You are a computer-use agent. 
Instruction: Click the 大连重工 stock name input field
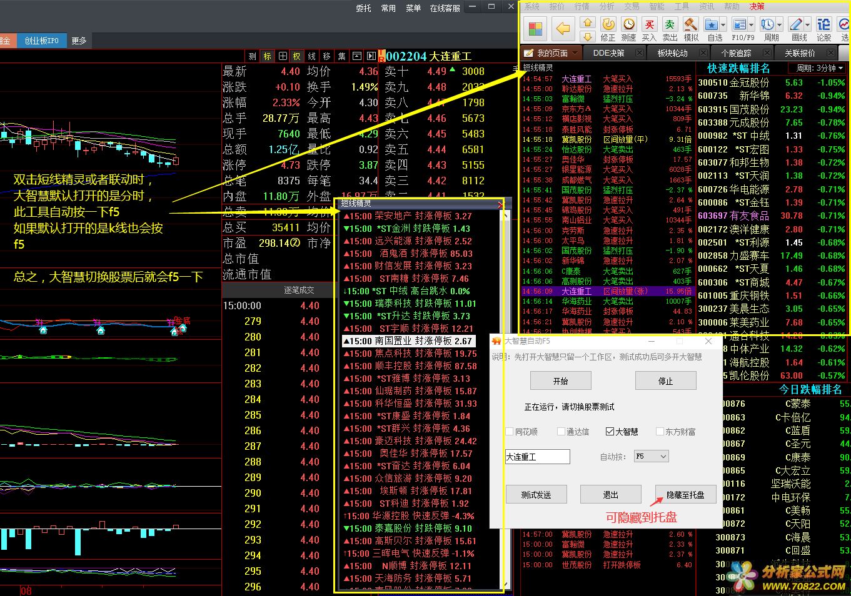(x=538, y=457)
